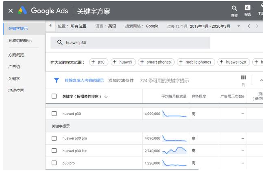Click the 2,740,000 search volume value
This screenshot has width=269, height=174.
pos(152,151)
